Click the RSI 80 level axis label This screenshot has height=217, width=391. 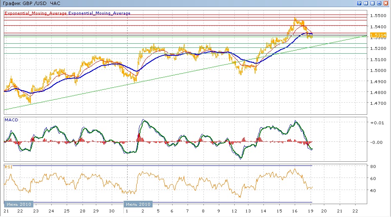click(374, 167)
